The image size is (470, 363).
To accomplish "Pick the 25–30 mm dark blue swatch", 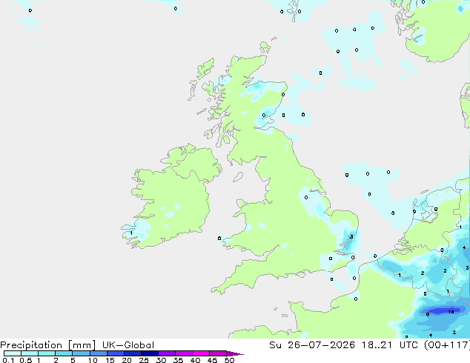I will click(149, 353).
